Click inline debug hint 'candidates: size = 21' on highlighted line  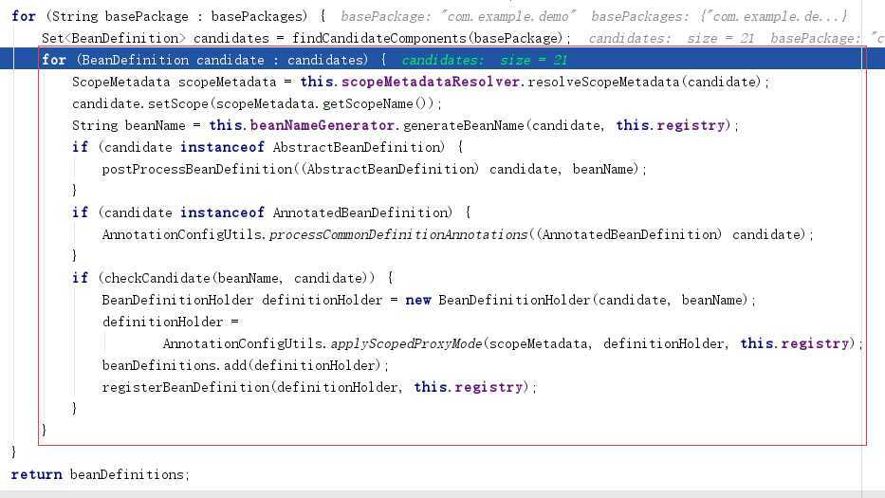pyautogui.click(x=485, y=60)
